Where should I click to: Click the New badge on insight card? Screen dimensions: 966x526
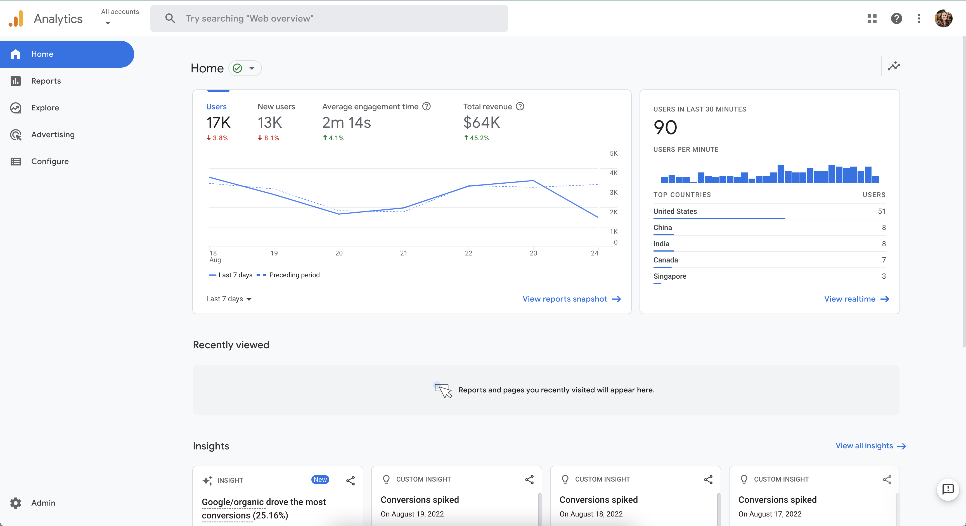point(320,480)
